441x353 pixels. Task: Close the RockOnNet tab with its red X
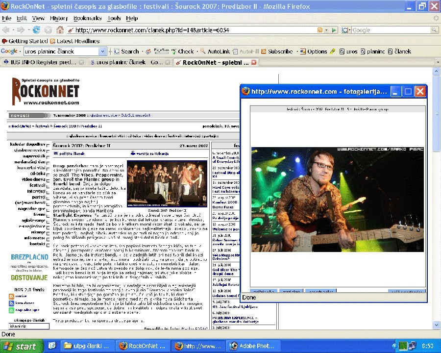[254, 62]
